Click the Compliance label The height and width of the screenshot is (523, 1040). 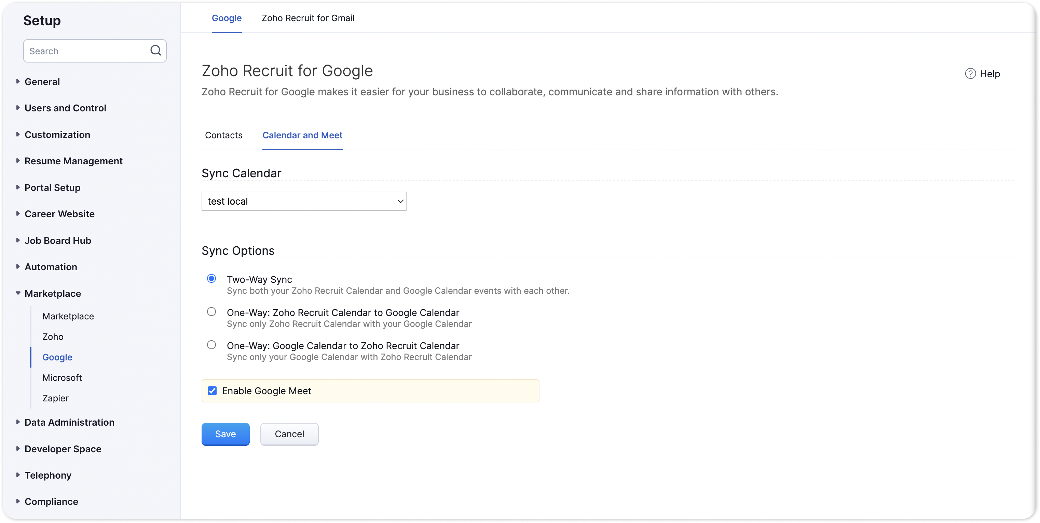(52, 501)
